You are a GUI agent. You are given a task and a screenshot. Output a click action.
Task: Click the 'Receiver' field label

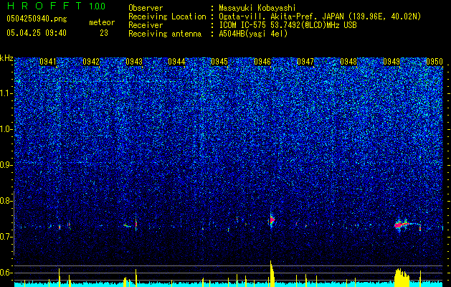[x=146, y=25]
